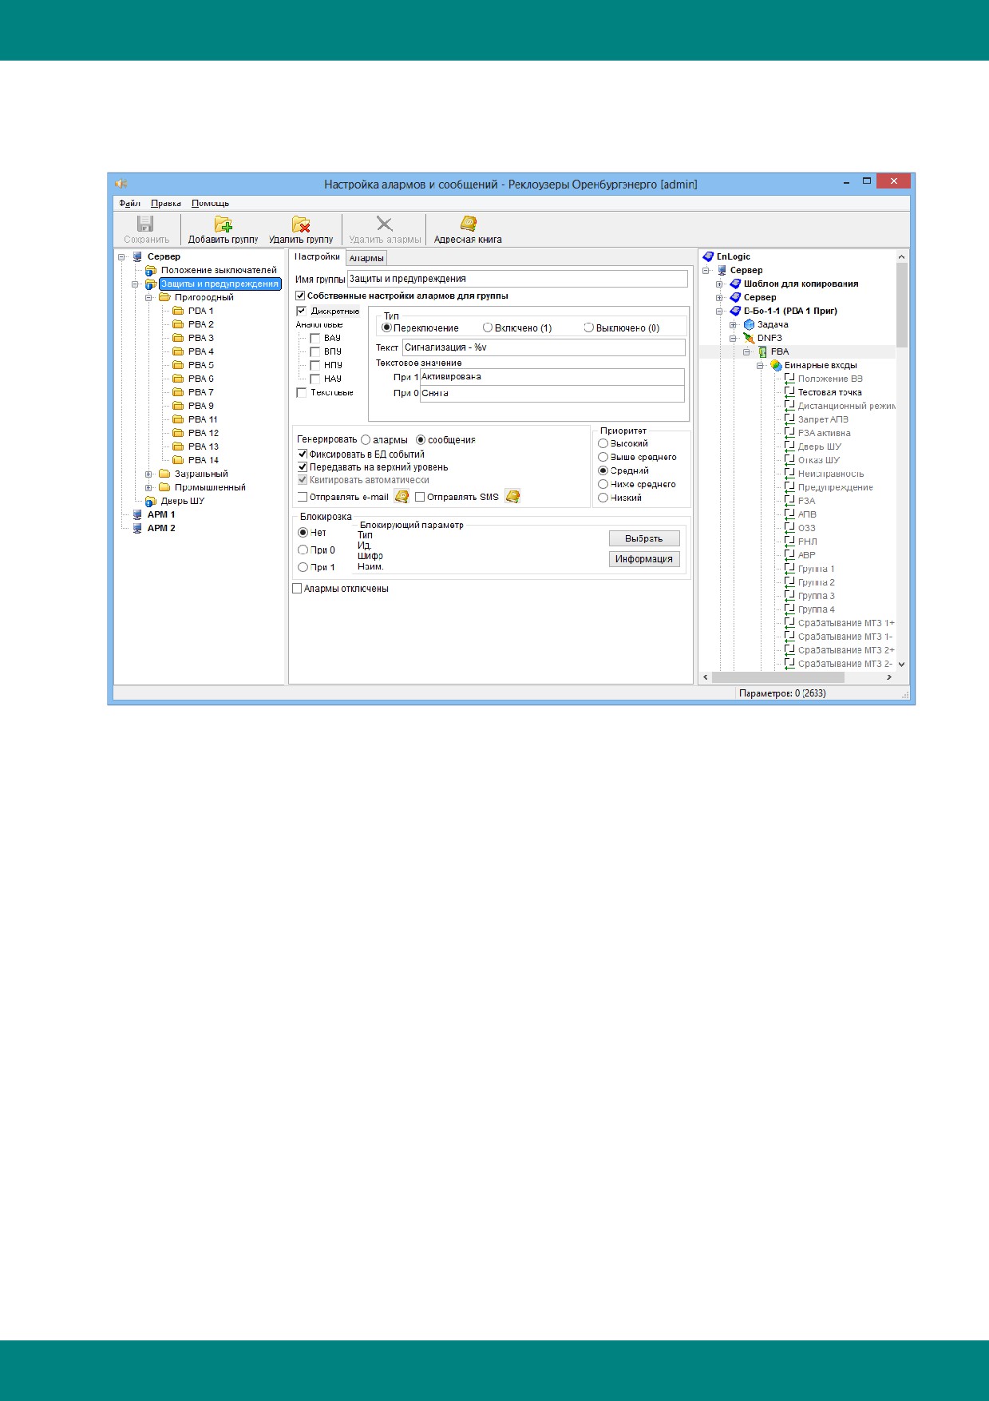Click the DNP3 protocol icon
Image resolution: width=989 pixels, height=1401 pixels.
pos(749,338)
